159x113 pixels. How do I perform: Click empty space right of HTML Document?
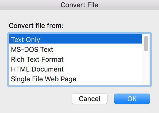tap(104, 69)
